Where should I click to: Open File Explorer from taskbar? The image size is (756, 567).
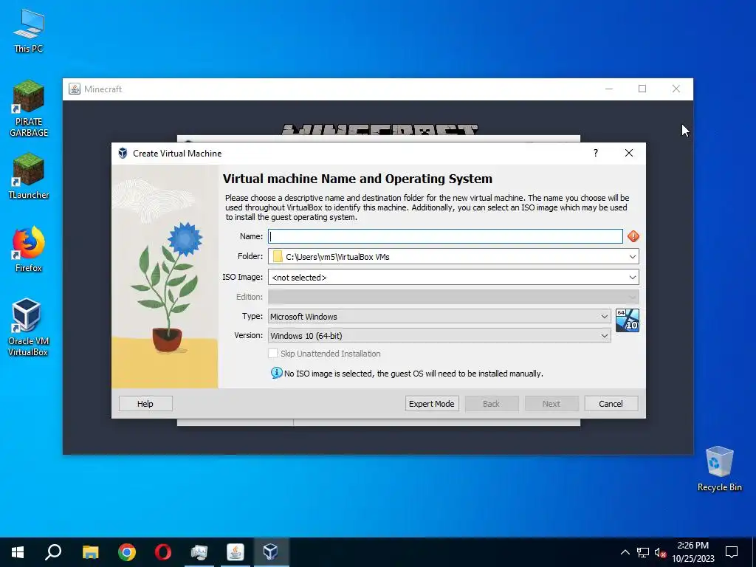(x=90, y=552)
